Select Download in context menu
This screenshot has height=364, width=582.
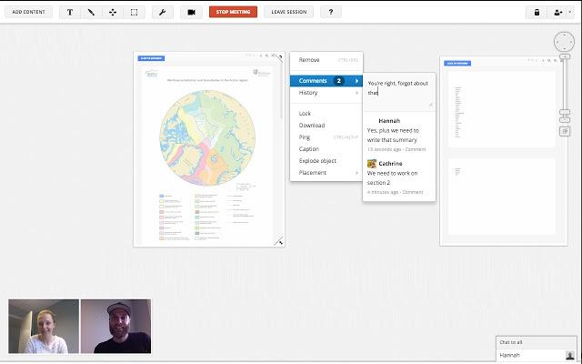[326, 126]
